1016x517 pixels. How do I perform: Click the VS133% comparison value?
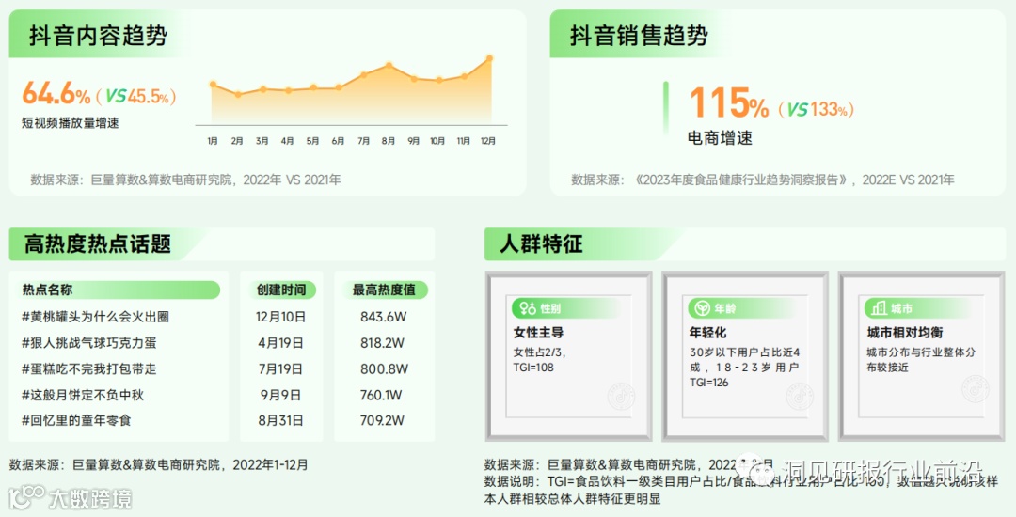[x=816, y=109]
